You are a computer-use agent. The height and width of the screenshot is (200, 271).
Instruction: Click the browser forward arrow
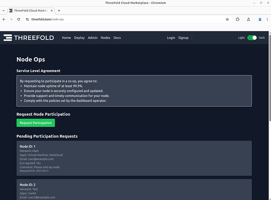tap(11, 19)
